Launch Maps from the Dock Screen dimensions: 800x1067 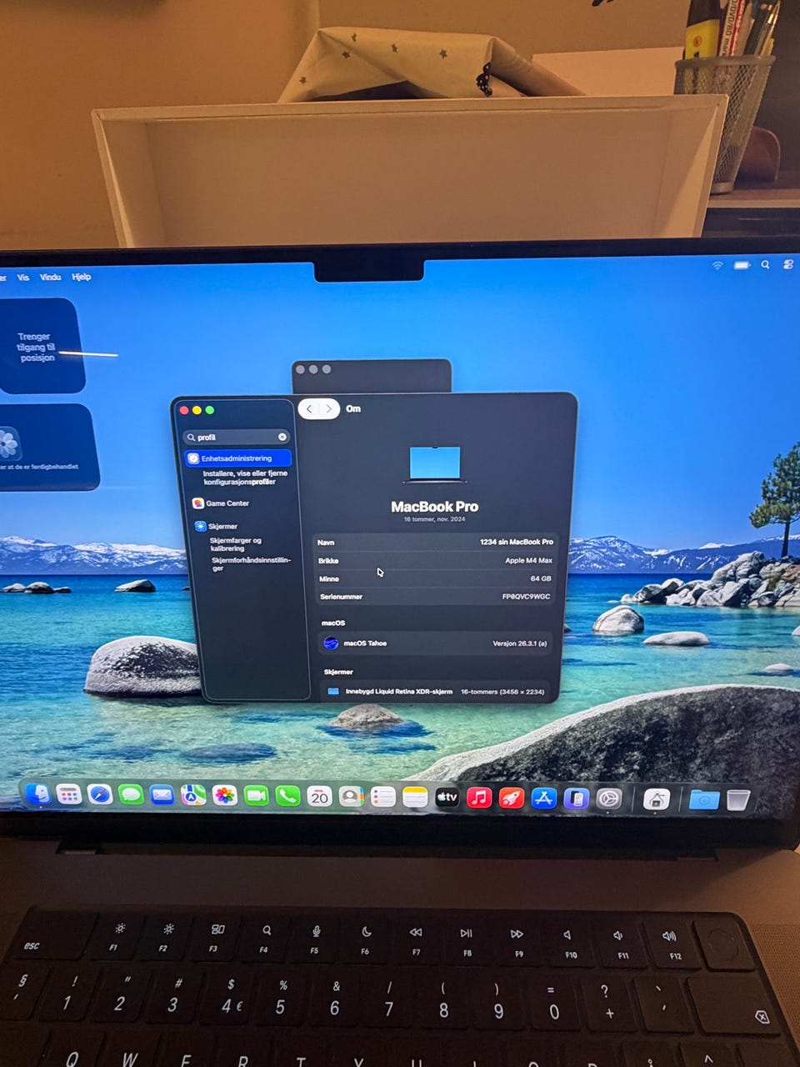coord(193,796)
